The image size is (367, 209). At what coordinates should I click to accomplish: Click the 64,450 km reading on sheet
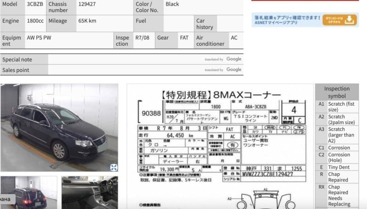(x=180, y=135)
